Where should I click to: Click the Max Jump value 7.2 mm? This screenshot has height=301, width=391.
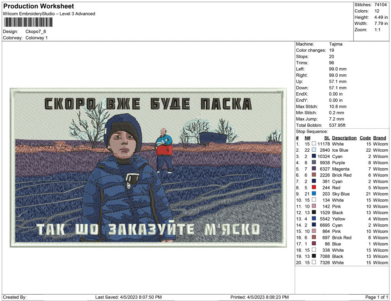(336, 119)
